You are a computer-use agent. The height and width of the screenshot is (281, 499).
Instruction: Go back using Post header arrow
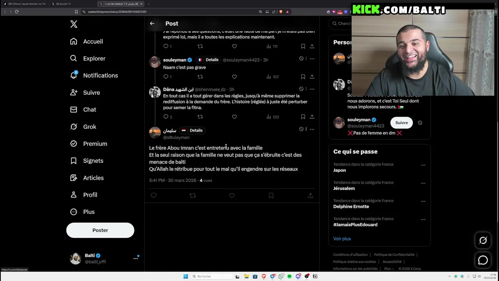[152, 23]
